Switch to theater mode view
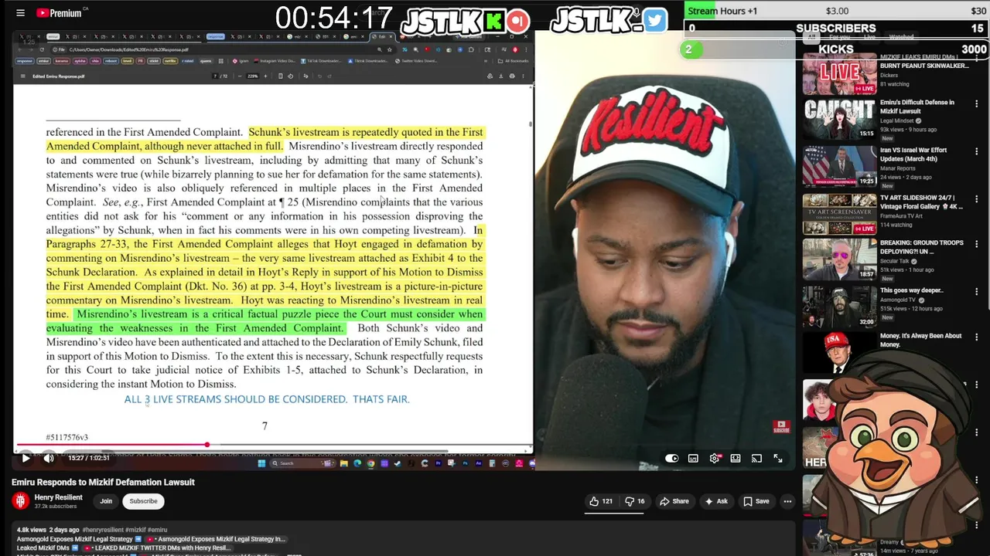 pos(736,459)
